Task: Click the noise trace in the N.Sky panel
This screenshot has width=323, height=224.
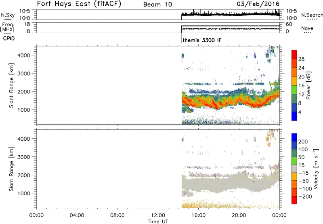Action: point(230,15)
